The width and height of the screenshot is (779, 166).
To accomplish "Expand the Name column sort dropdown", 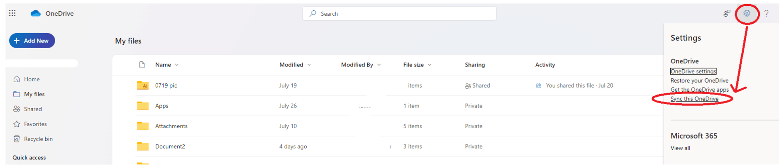I will 177,65.
